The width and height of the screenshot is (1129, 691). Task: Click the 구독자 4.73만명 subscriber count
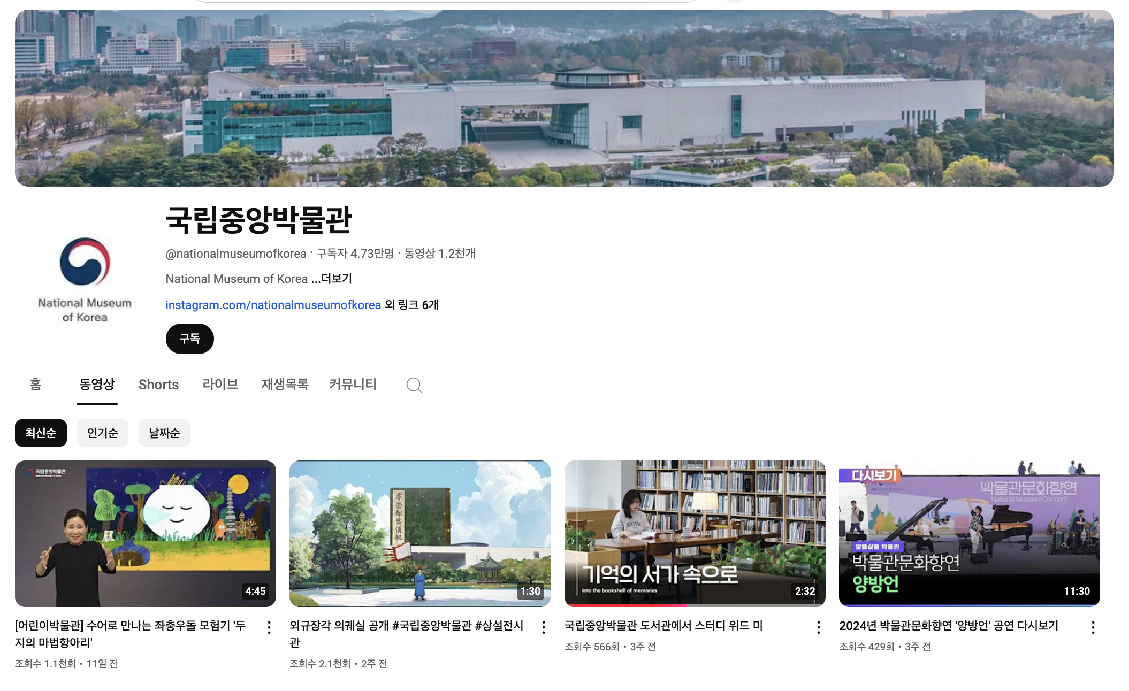pyautogui.click(x=355, y=254)
